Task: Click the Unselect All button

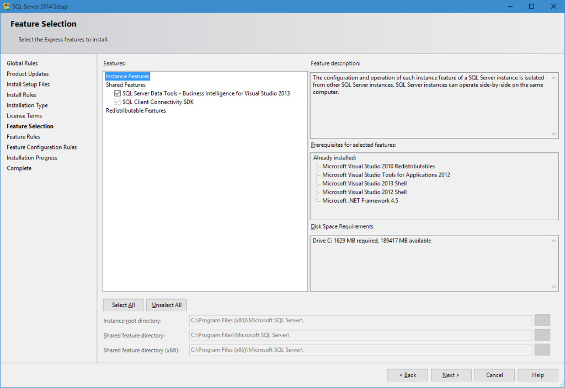Action: pyautogui.click(x=167, y=305)
